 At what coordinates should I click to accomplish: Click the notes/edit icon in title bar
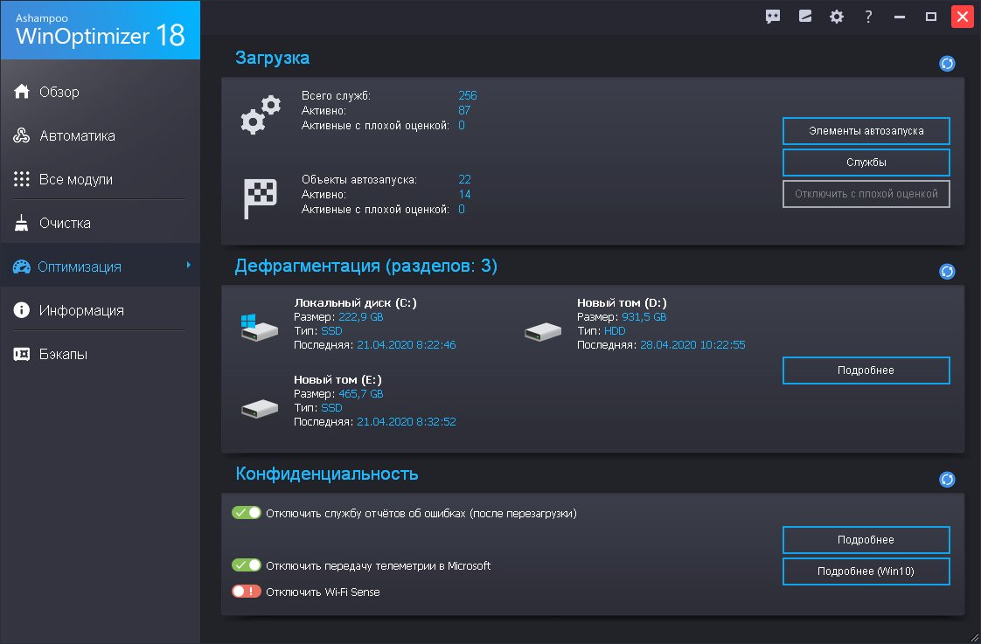[805, 17]
